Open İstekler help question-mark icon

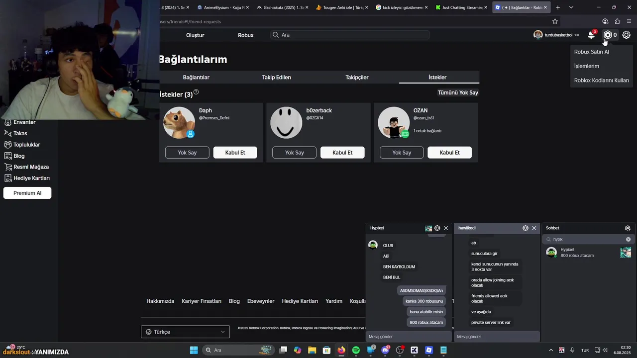196,92
